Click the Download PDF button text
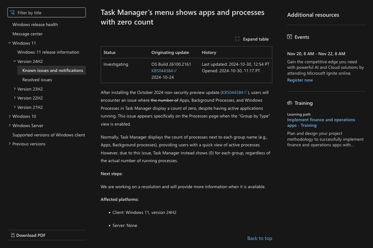 31,235
